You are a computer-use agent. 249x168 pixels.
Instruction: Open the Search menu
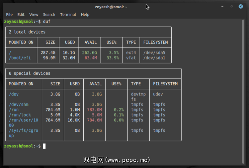(x=49, y=15)
